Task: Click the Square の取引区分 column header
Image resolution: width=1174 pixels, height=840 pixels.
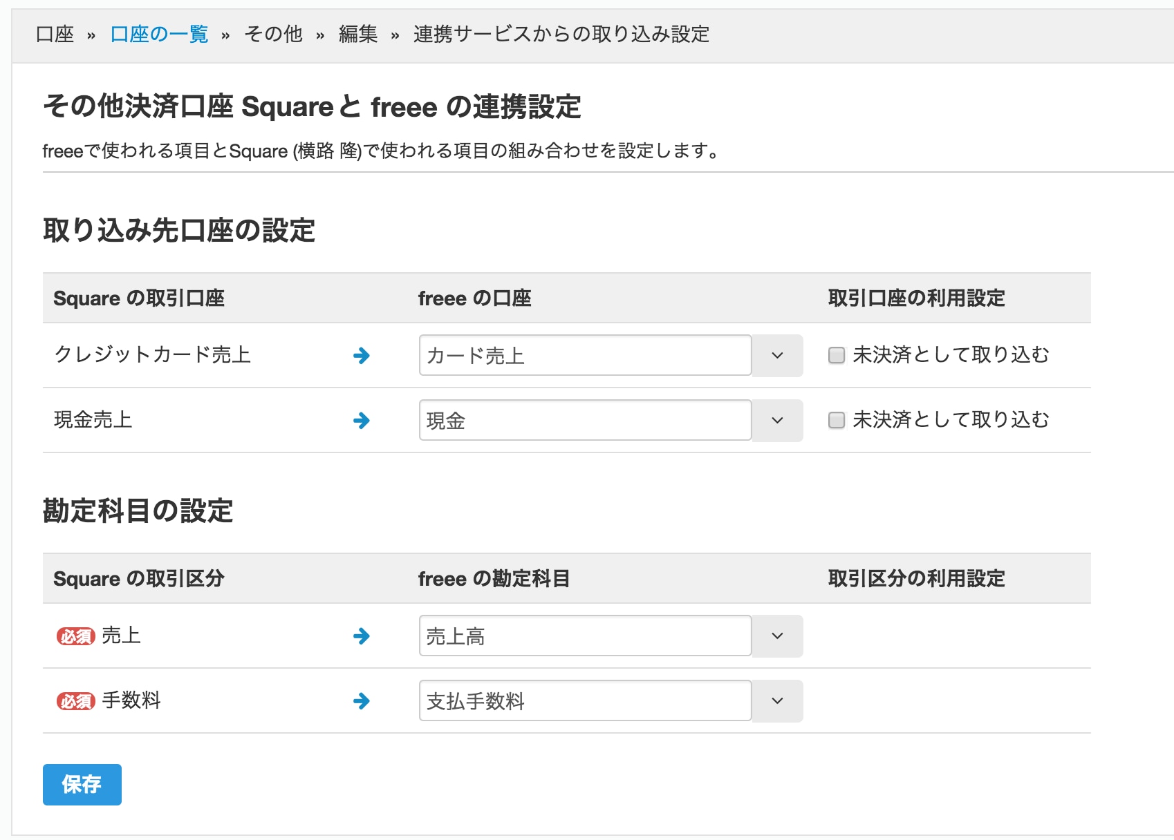Action: (x=139, y=579)
